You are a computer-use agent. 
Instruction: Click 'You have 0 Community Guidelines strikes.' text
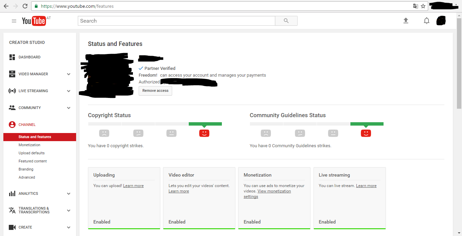coord(291,146)
